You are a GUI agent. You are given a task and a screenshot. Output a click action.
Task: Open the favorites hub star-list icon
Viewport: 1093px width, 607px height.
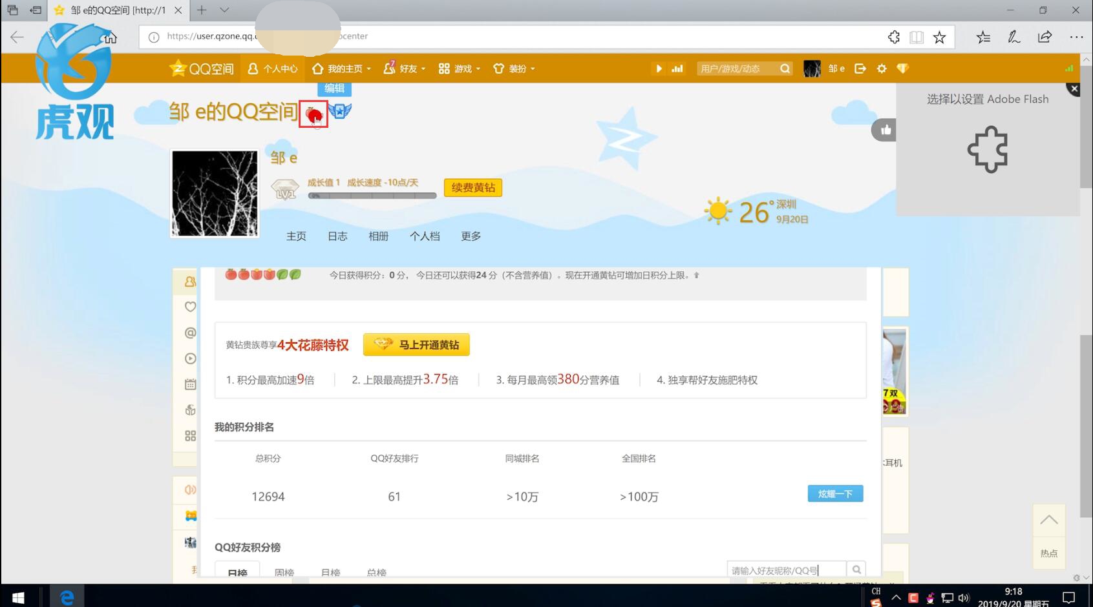(x=983, y=37)
